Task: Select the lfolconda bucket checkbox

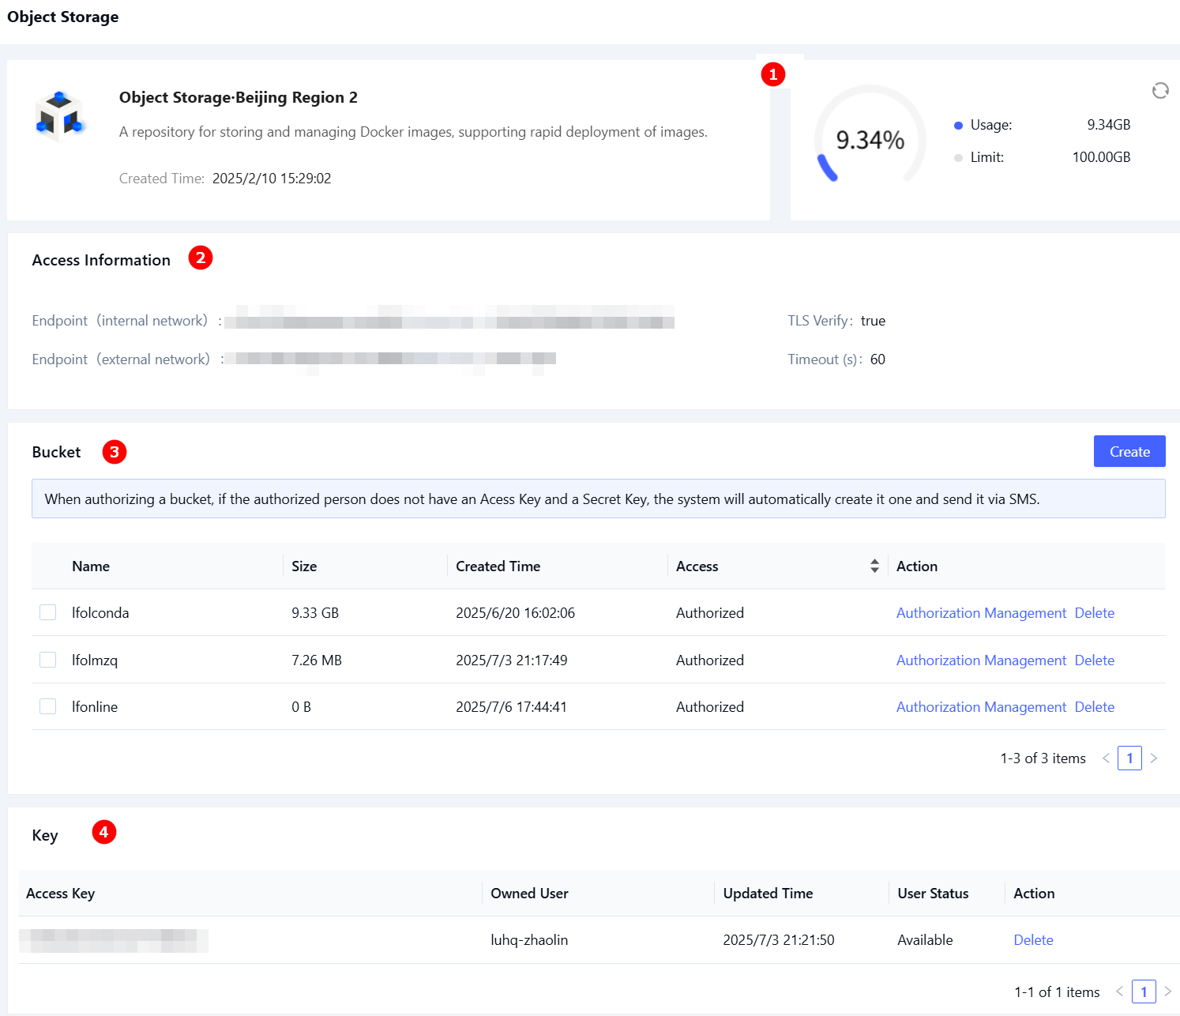Action: pyautogui.click(x=48, y=612)
